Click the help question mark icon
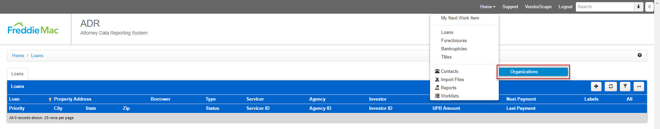Screen dimensions: 660x129 click(640, 55)
